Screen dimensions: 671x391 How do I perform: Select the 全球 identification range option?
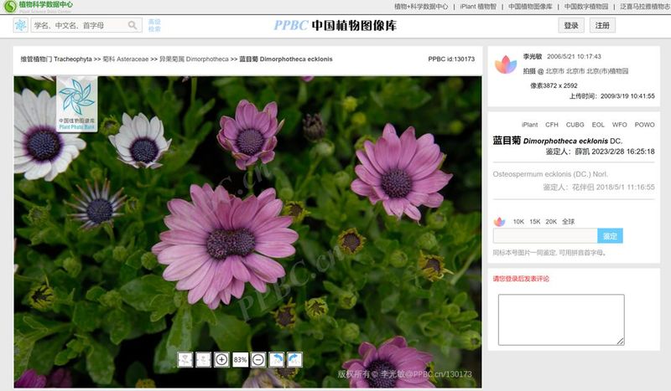click(x=569, y=222)
